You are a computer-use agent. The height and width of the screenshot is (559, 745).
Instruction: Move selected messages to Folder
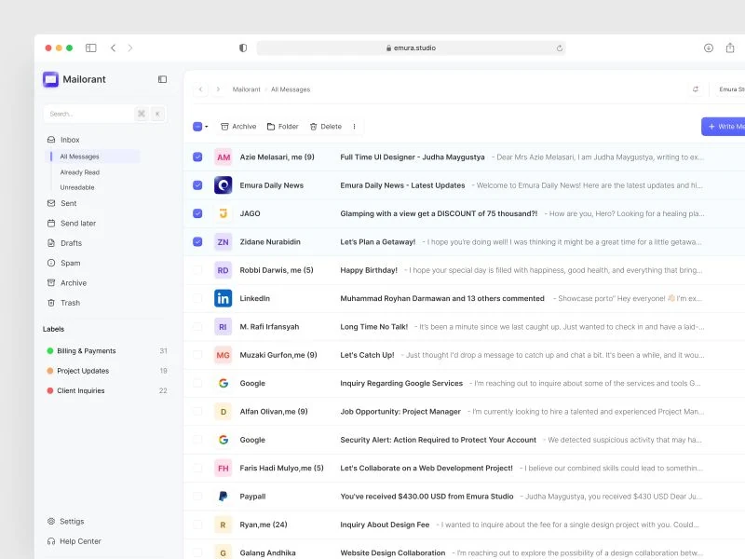(x=283, y=127)
